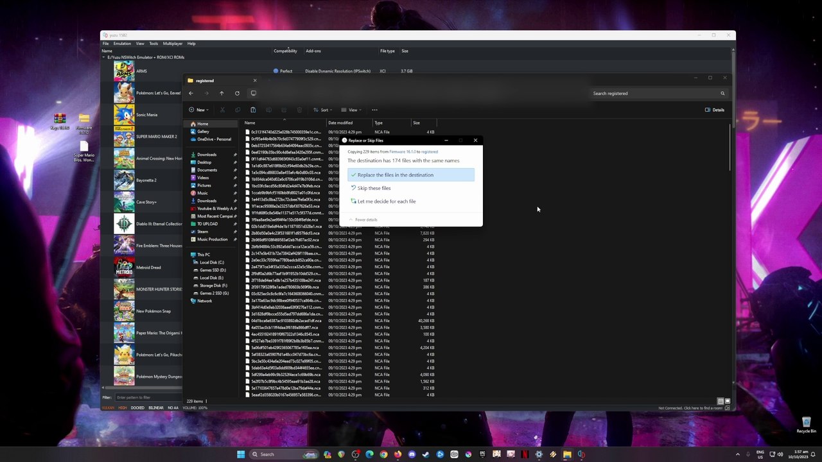822x462 pixels.
Task: Open the Multiplayer menu in yuzu
Action: pyautogui.click(x=173, y=44)
